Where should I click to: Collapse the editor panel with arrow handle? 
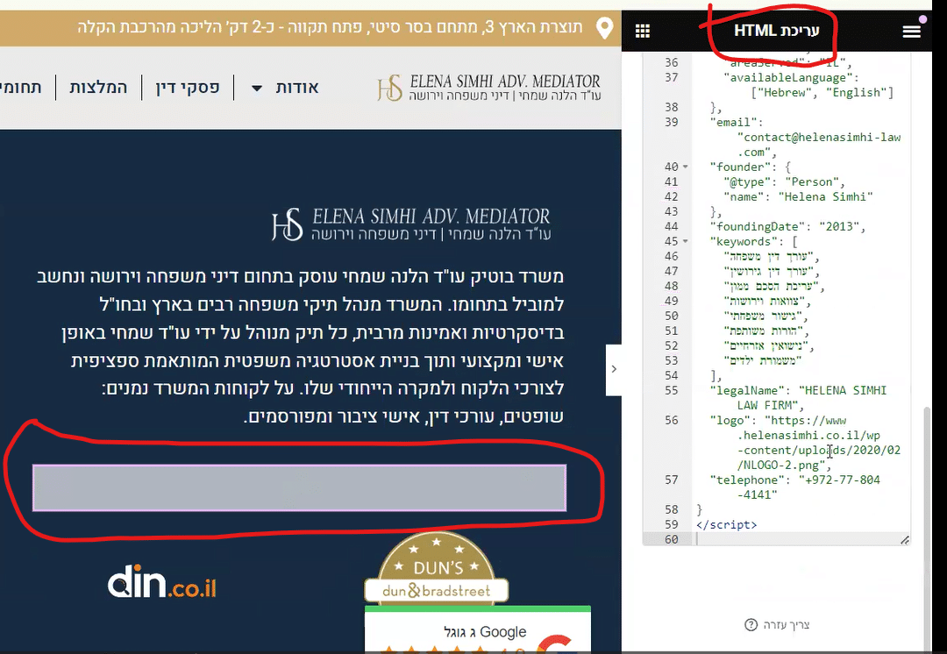tap(614, 369)
